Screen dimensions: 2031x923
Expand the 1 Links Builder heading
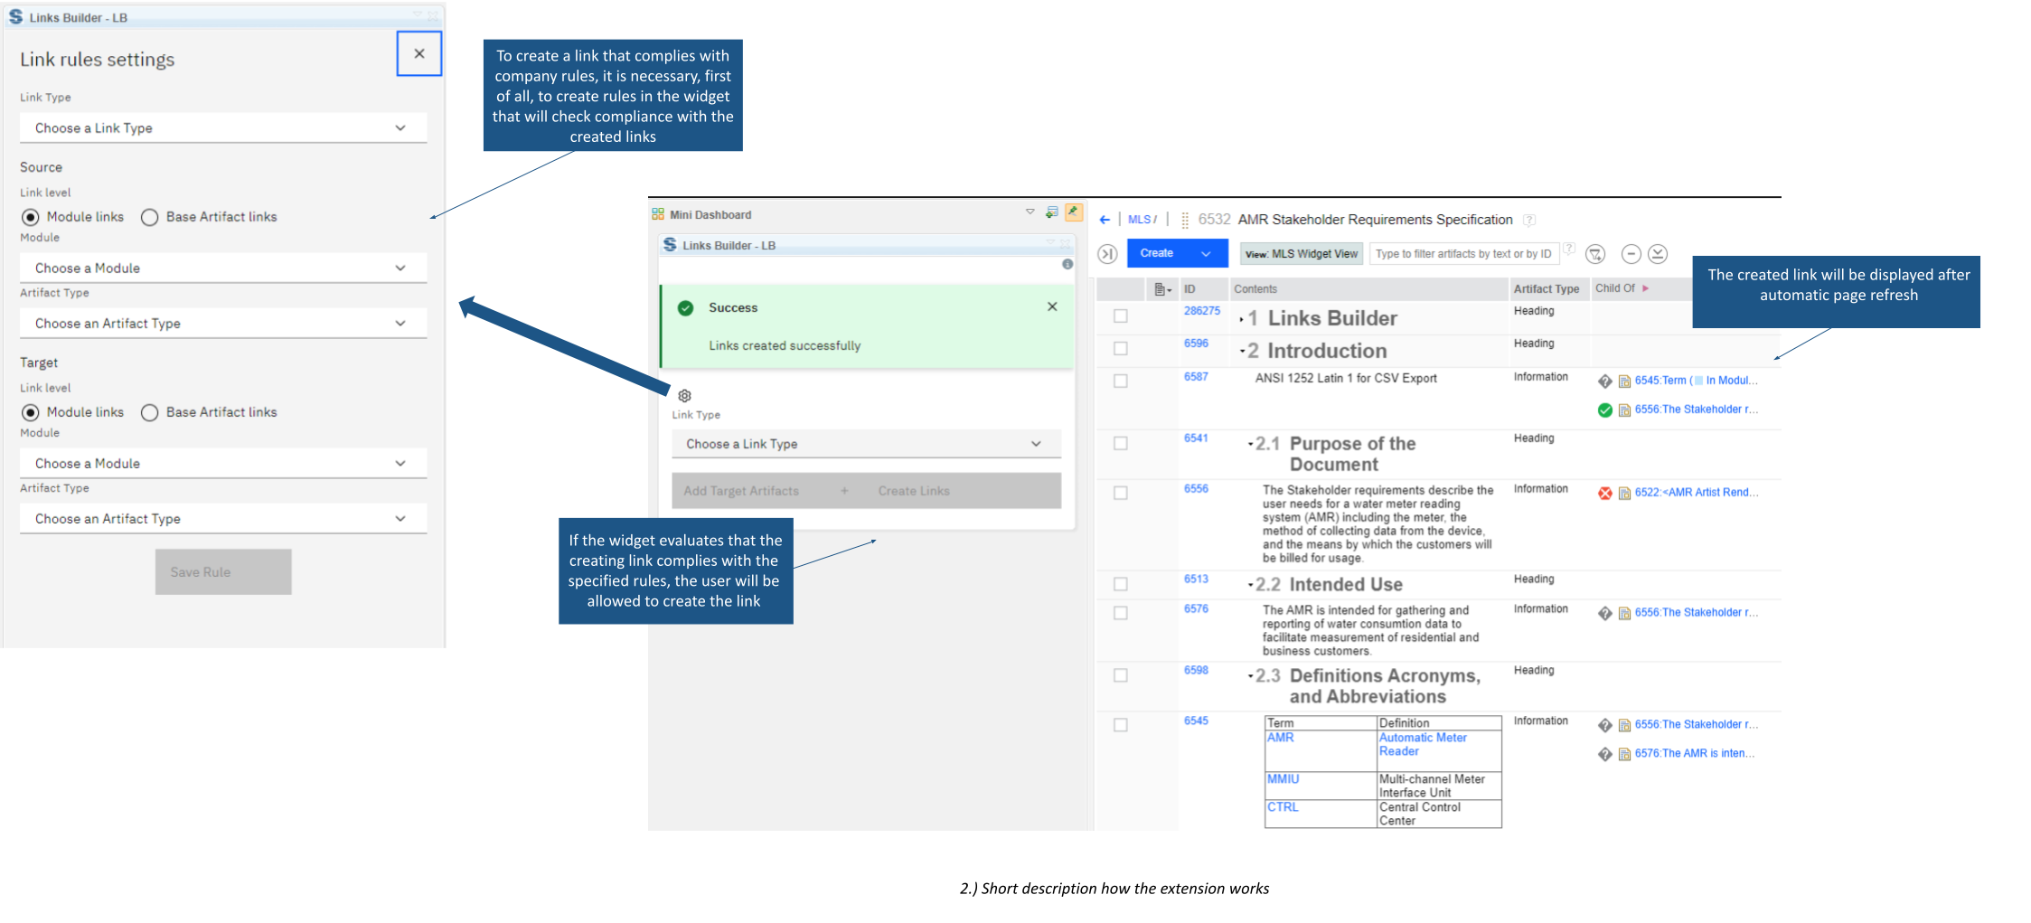click(1242, 320)
